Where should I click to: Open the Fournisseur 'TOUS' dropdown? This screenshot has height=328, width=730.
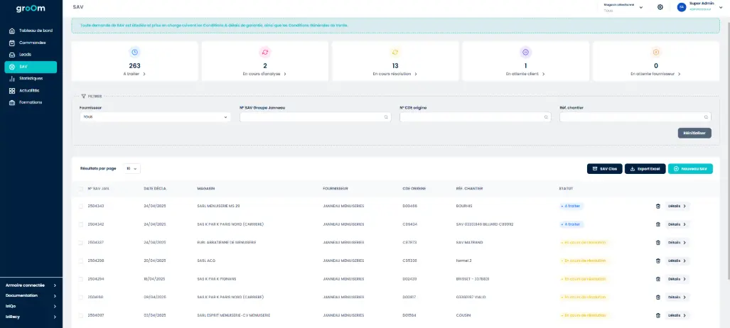pos(155,117)
